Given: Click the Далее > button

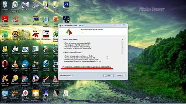Looking at the screenshot, I should coord(108,76).
